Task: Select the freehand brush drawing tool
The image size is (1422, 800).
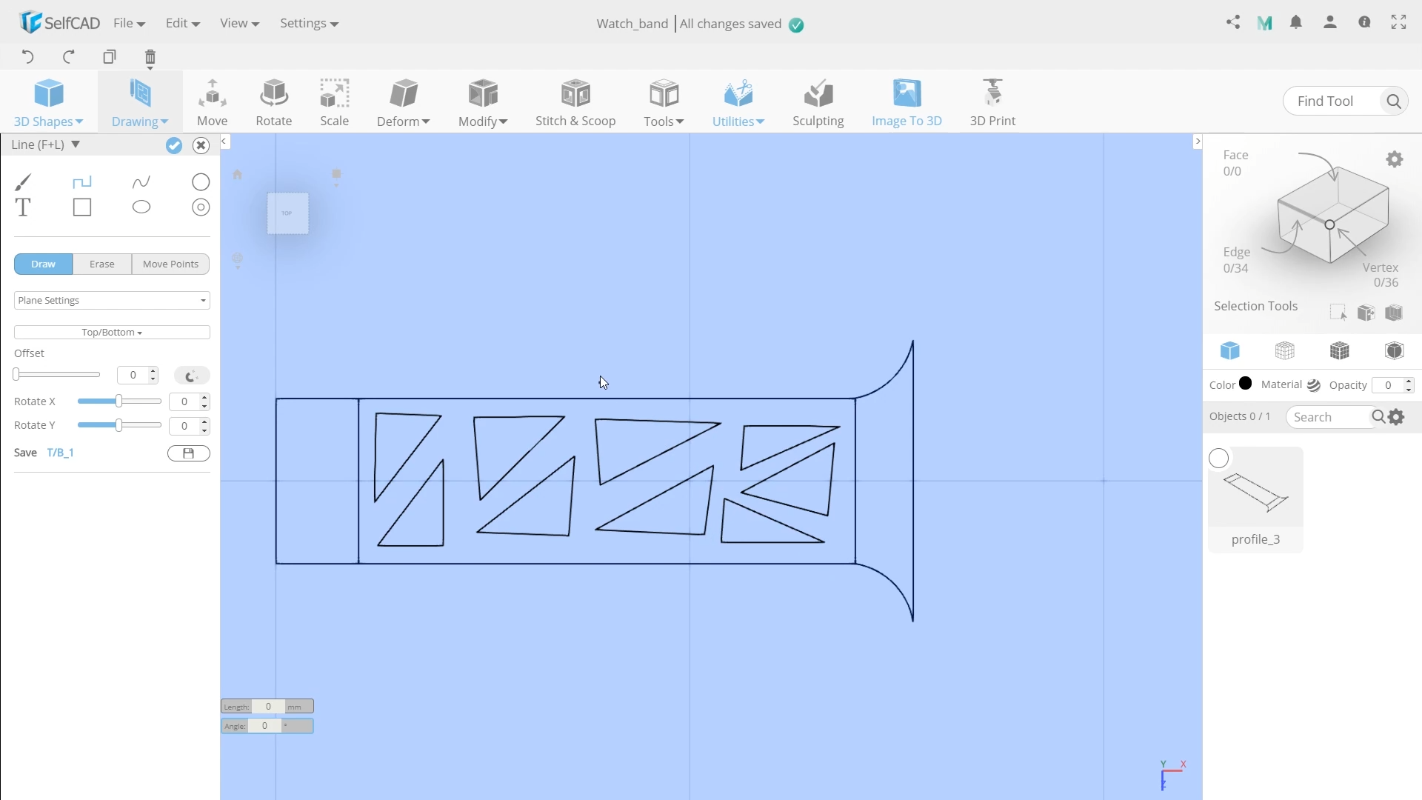Action: click(23, 181)
